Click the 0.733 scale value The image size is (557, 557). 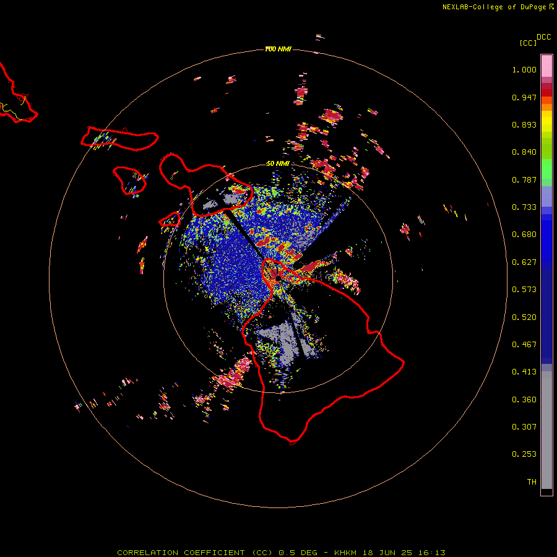pyautogui.click(x=524, y=207)
